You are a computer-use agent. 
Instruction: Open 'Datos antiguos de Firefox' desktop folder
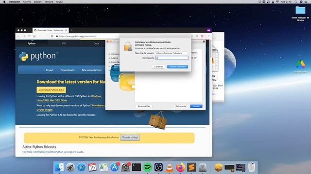pos(300,13)
